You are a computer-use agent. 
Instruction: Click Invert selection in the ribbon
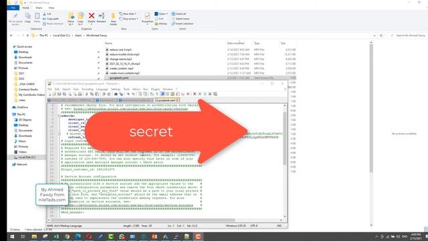(x=183, y=23)
